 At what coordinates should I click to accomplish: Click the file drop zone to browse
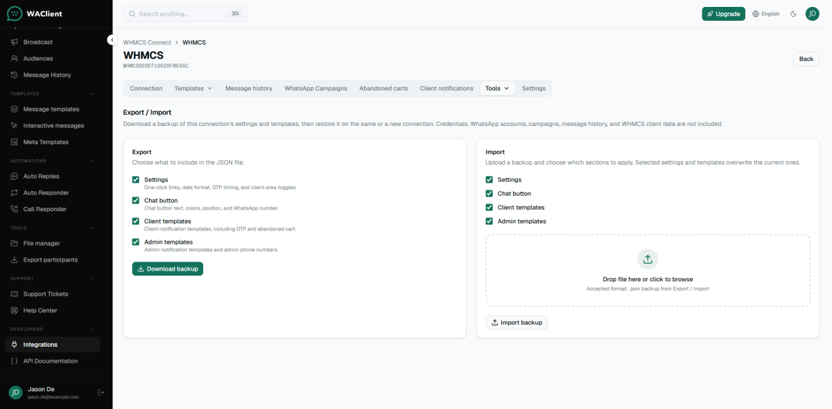[x=648, y=271]
